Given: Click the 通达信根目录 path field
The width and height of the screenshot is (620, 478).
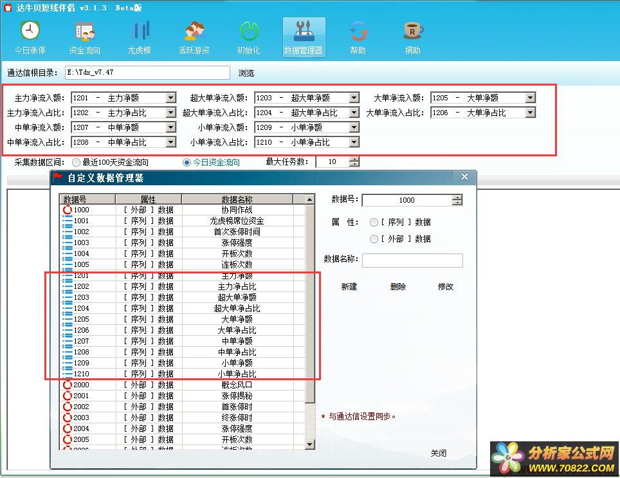Looking at the screenshot, I should click(147, 73).
